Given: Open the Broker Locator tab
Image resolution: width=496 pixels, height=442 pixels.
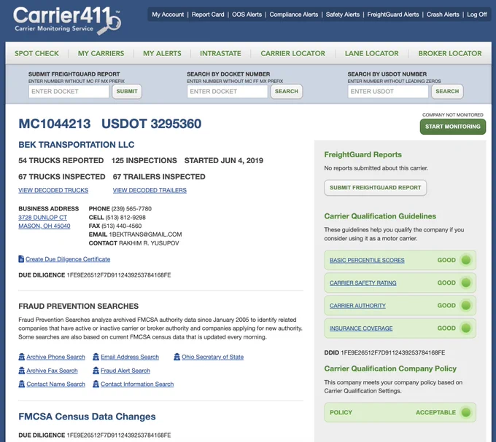Looking at the screenshot, I should coord(450,53).
